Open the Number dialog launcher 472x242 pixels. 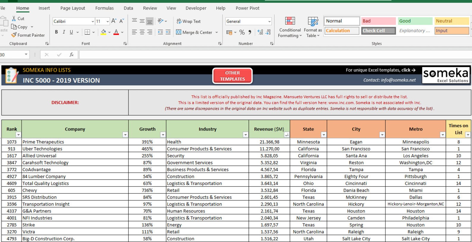(x=272, y=44)
